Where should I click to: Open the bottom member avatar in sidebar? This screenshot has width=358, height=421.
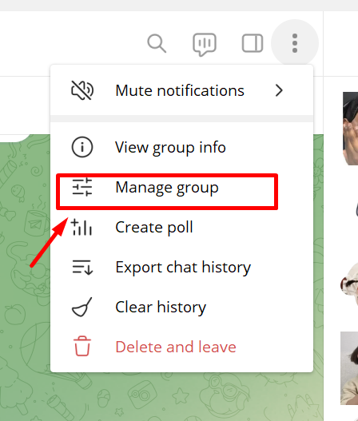(349, 368)
